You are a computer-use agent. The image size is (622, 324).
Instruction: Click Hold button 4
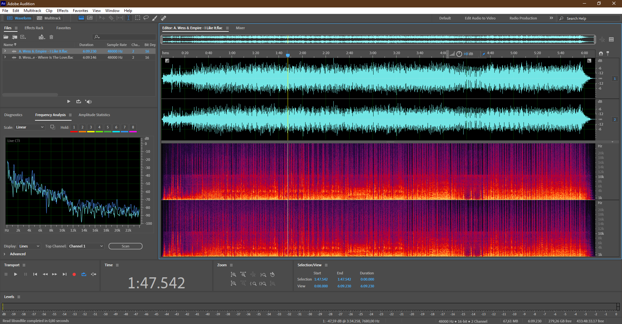tap(99, 127)
